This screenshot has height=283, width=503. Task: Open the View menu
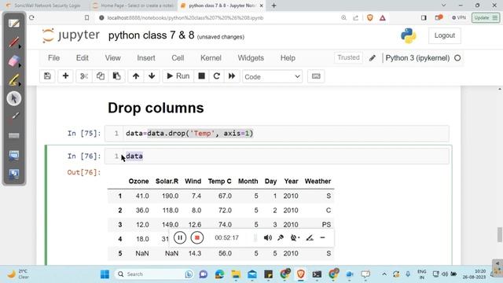coord(112,58)
